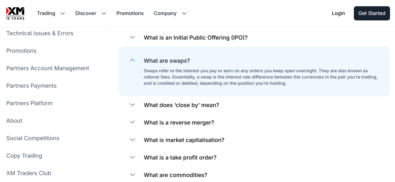Click the Login link
The image size is (395, 182).
[338, 13]
